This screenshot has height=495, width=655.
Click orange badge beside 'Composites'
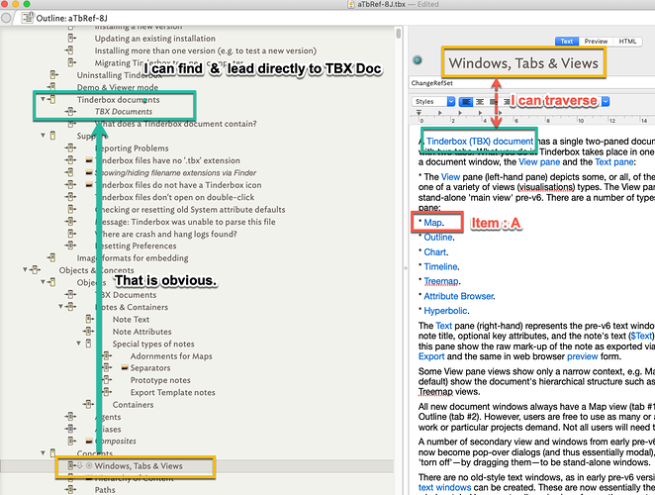click(89, 441)
